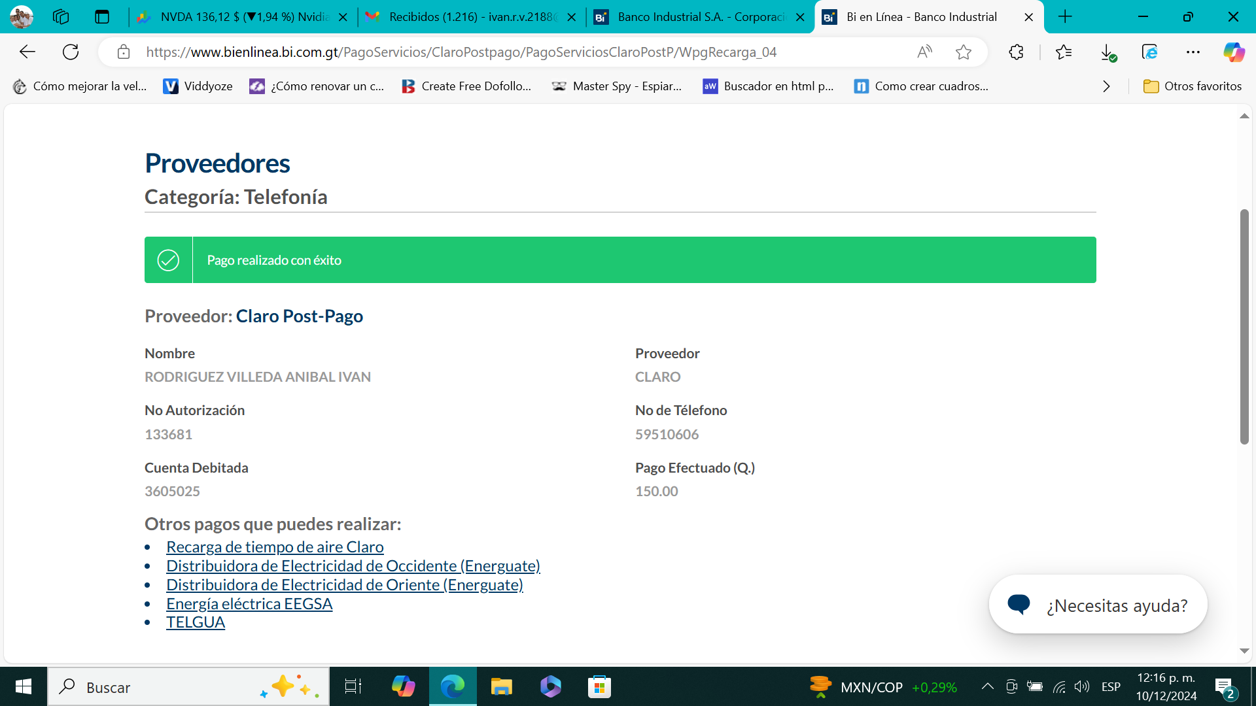The image size is (1256, 706).
Task: Switch to the Recibidos Gmail tab
Action: tap(471, 17)
